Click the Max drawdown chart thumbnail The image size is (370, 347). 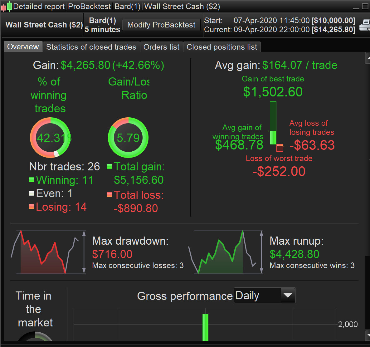48,252
